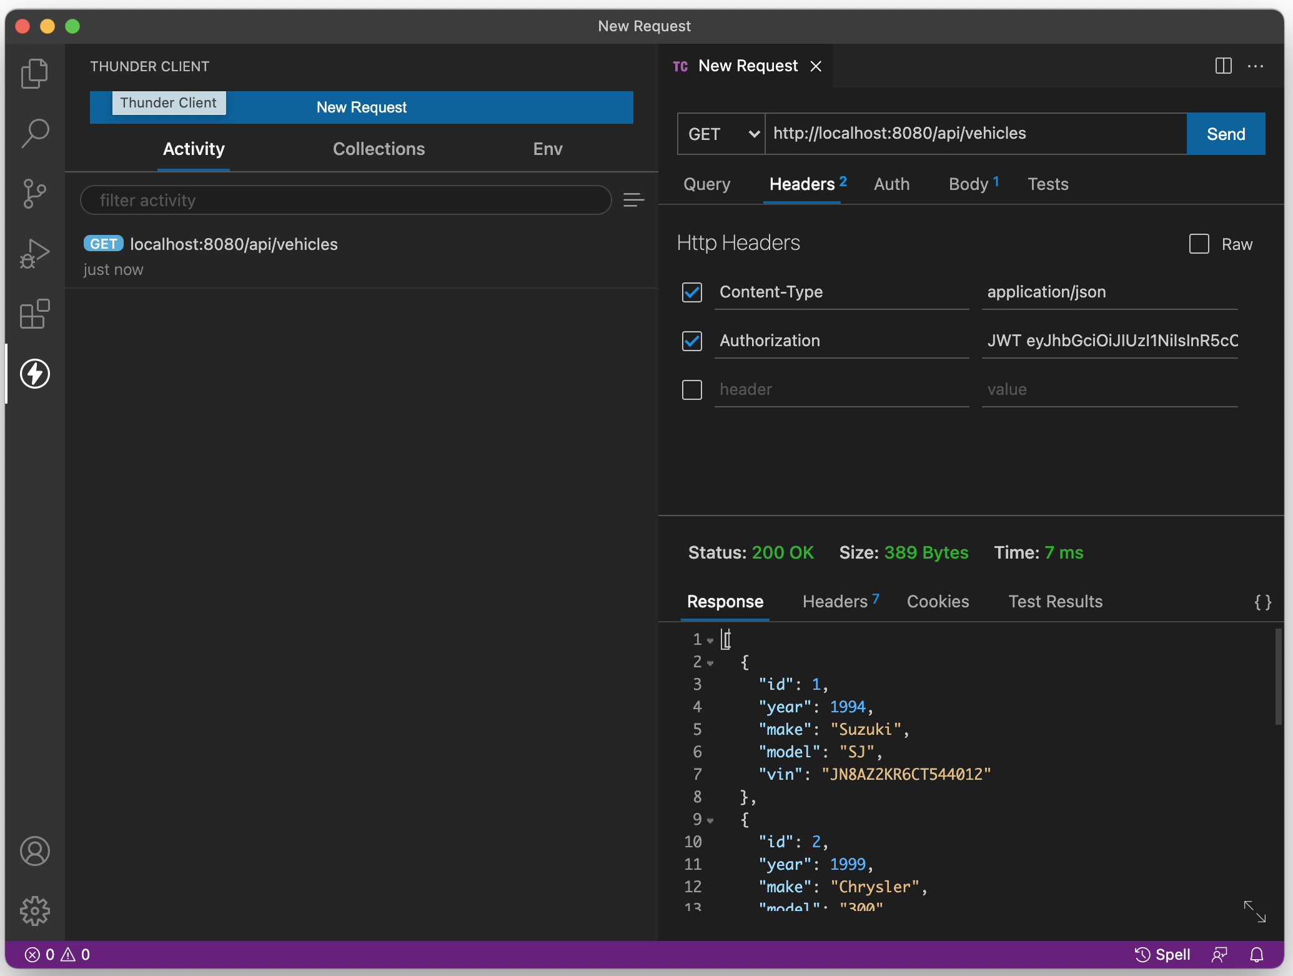Switch to the Collections tab
The image size is (1293, 976).
tap(379, 149)
